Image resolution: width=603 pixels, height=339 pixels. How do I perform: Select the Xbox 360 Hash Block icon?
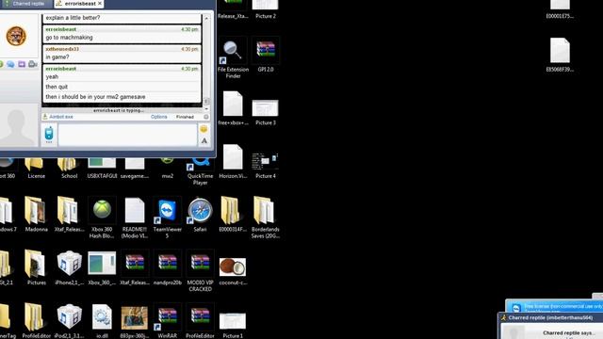tap(102, 218)
